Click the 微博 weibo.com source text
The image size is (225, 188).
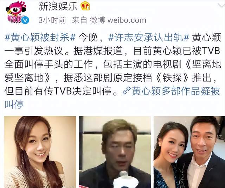pos(118,20)
